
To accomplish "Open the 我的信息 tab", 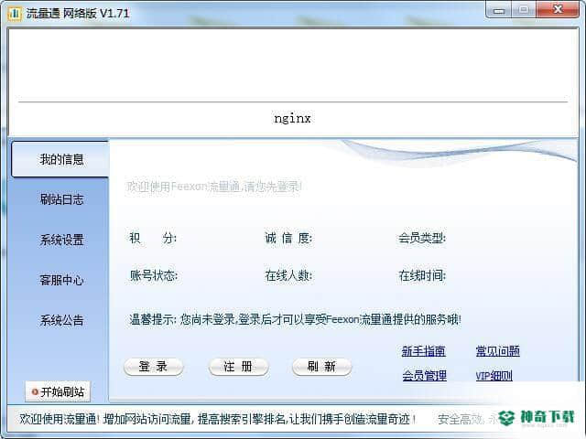I will pos(60,159).
